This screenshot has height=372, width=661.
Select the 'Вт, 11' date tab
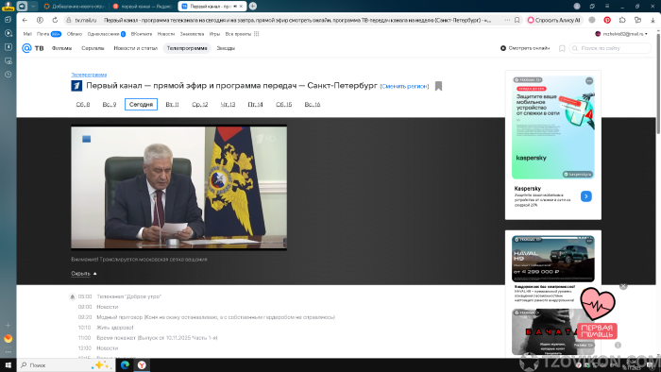pos(172,104)
